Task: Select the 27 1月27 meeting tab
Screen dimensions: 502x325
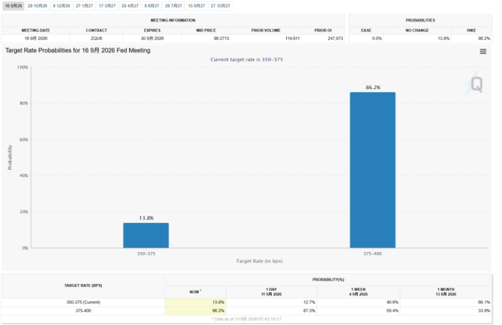Action: 84,6
